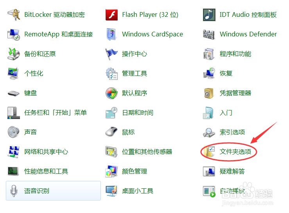289x213 pixels.
Task: Open the 程序和功能 programs icon
Action: tap(209, 54)
